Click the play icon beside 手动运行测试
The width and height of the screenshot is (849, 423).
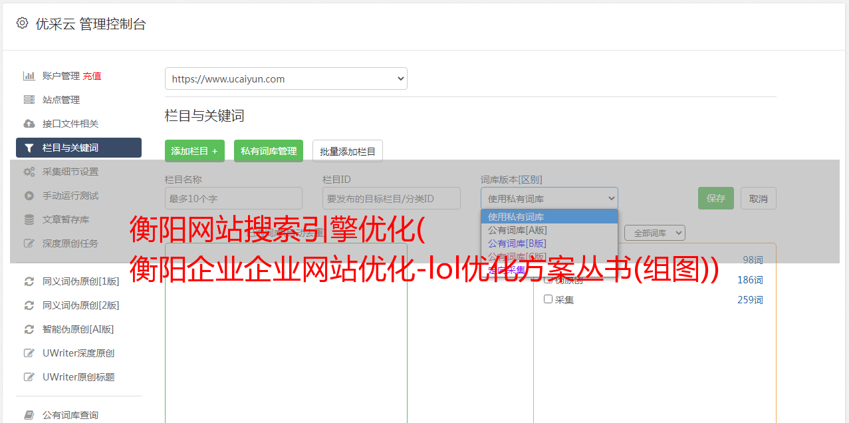[x=29, y=196]
